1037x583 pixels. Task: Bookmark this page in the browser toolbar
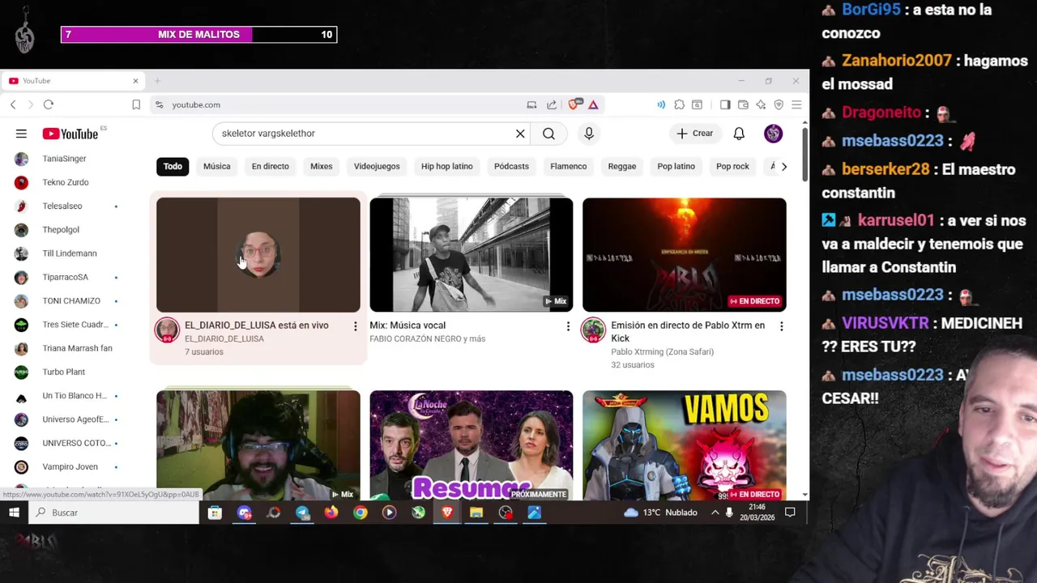[x=136, y=104]
